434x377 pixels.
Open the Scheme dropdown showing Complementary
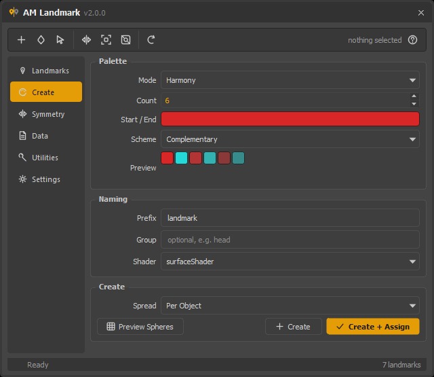click(x=290, y=139)
